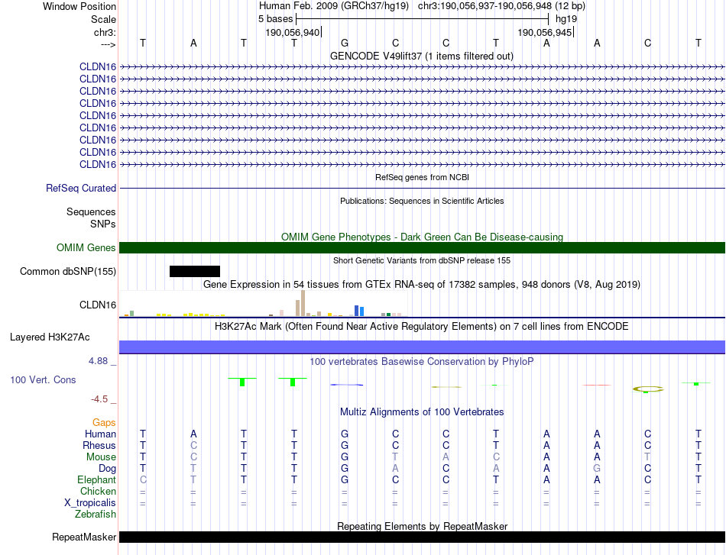Click the '5 bases' scale bar label
Viewport: 726px width, 555px height.
pyautogui.click(x=275, y=19)
